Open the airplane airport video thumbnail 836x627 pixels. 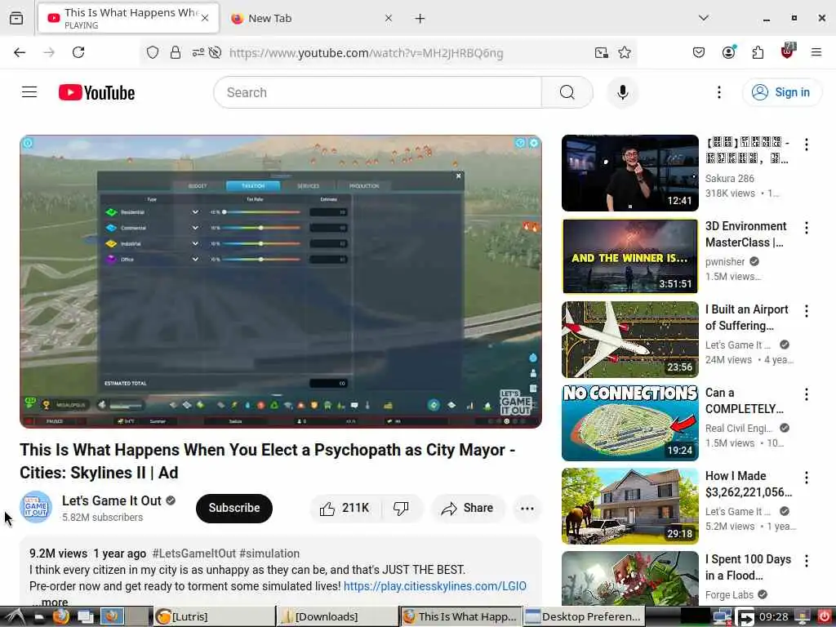pos(629,339)
